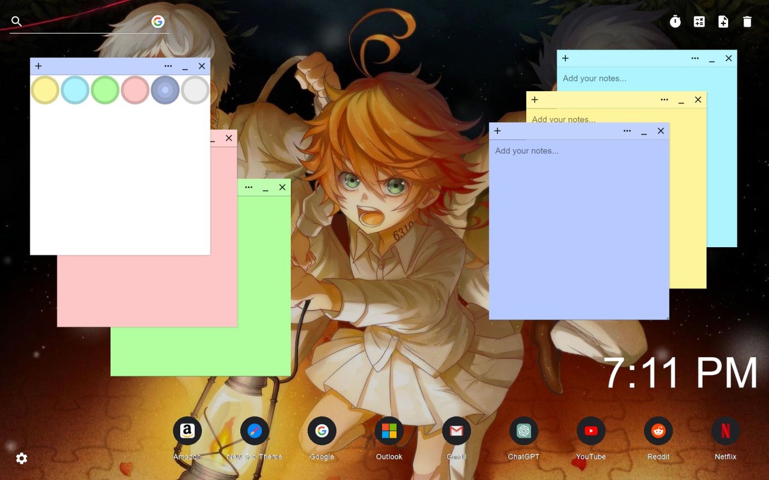Viewport: 769px width, 480px height.
Task: Click the Google logo in the search bar
Action: coord(158,22)
